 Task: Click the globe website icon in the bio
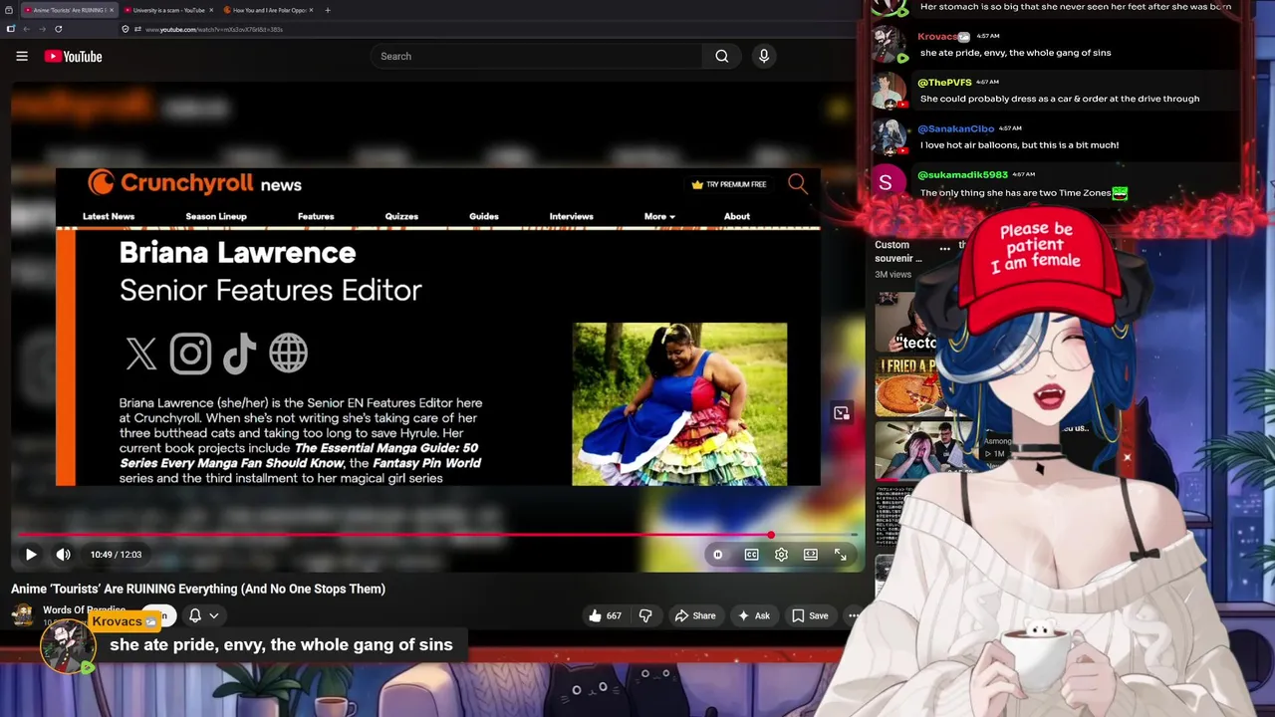[x=288, y=354]
